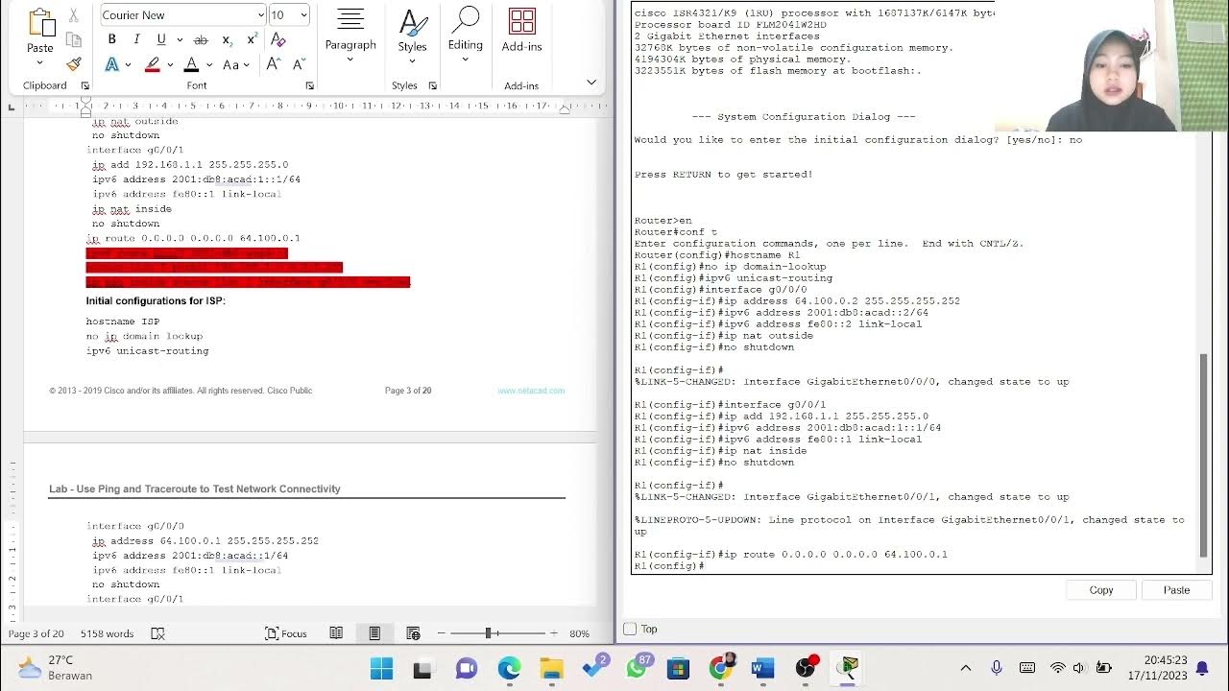Screen dimensions: 1229x691
Task: Open the Windows Start menu
Action: tap(381, 668)
